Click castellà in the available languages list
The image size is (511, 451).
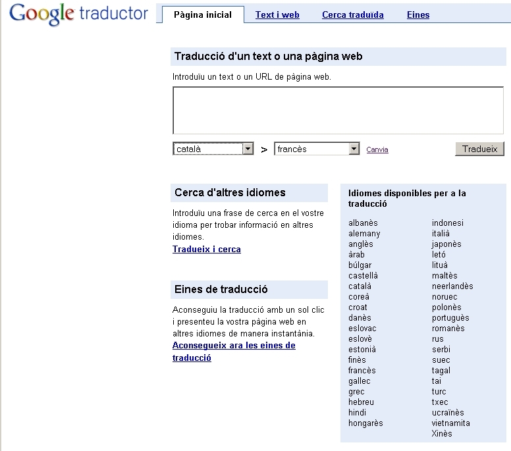pos(363,276)
